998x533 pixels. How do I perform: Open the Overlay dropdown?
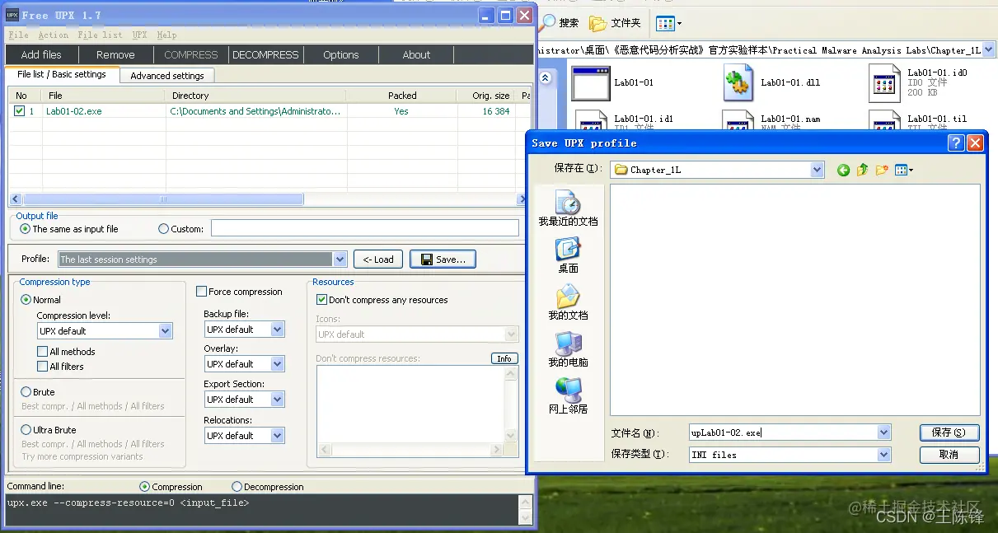point(278,364)
